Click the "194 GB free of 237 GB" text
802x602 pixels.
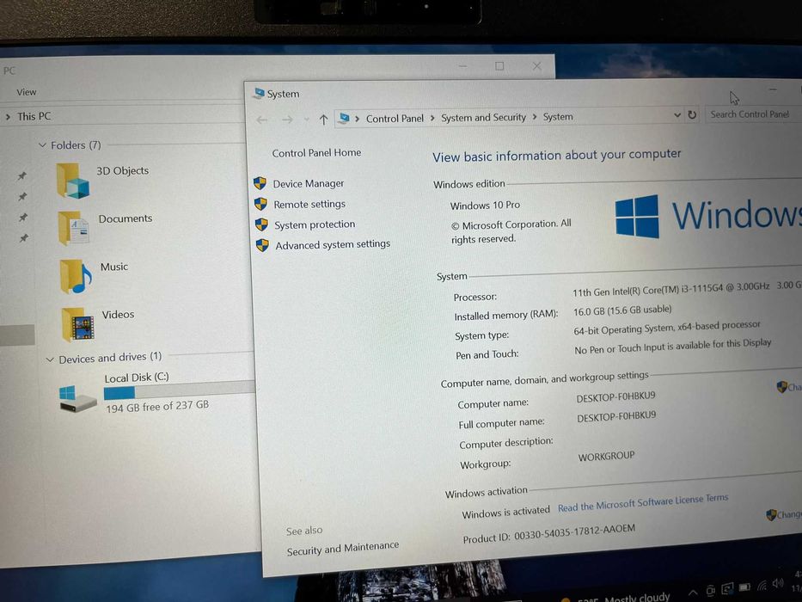point(157,407)
